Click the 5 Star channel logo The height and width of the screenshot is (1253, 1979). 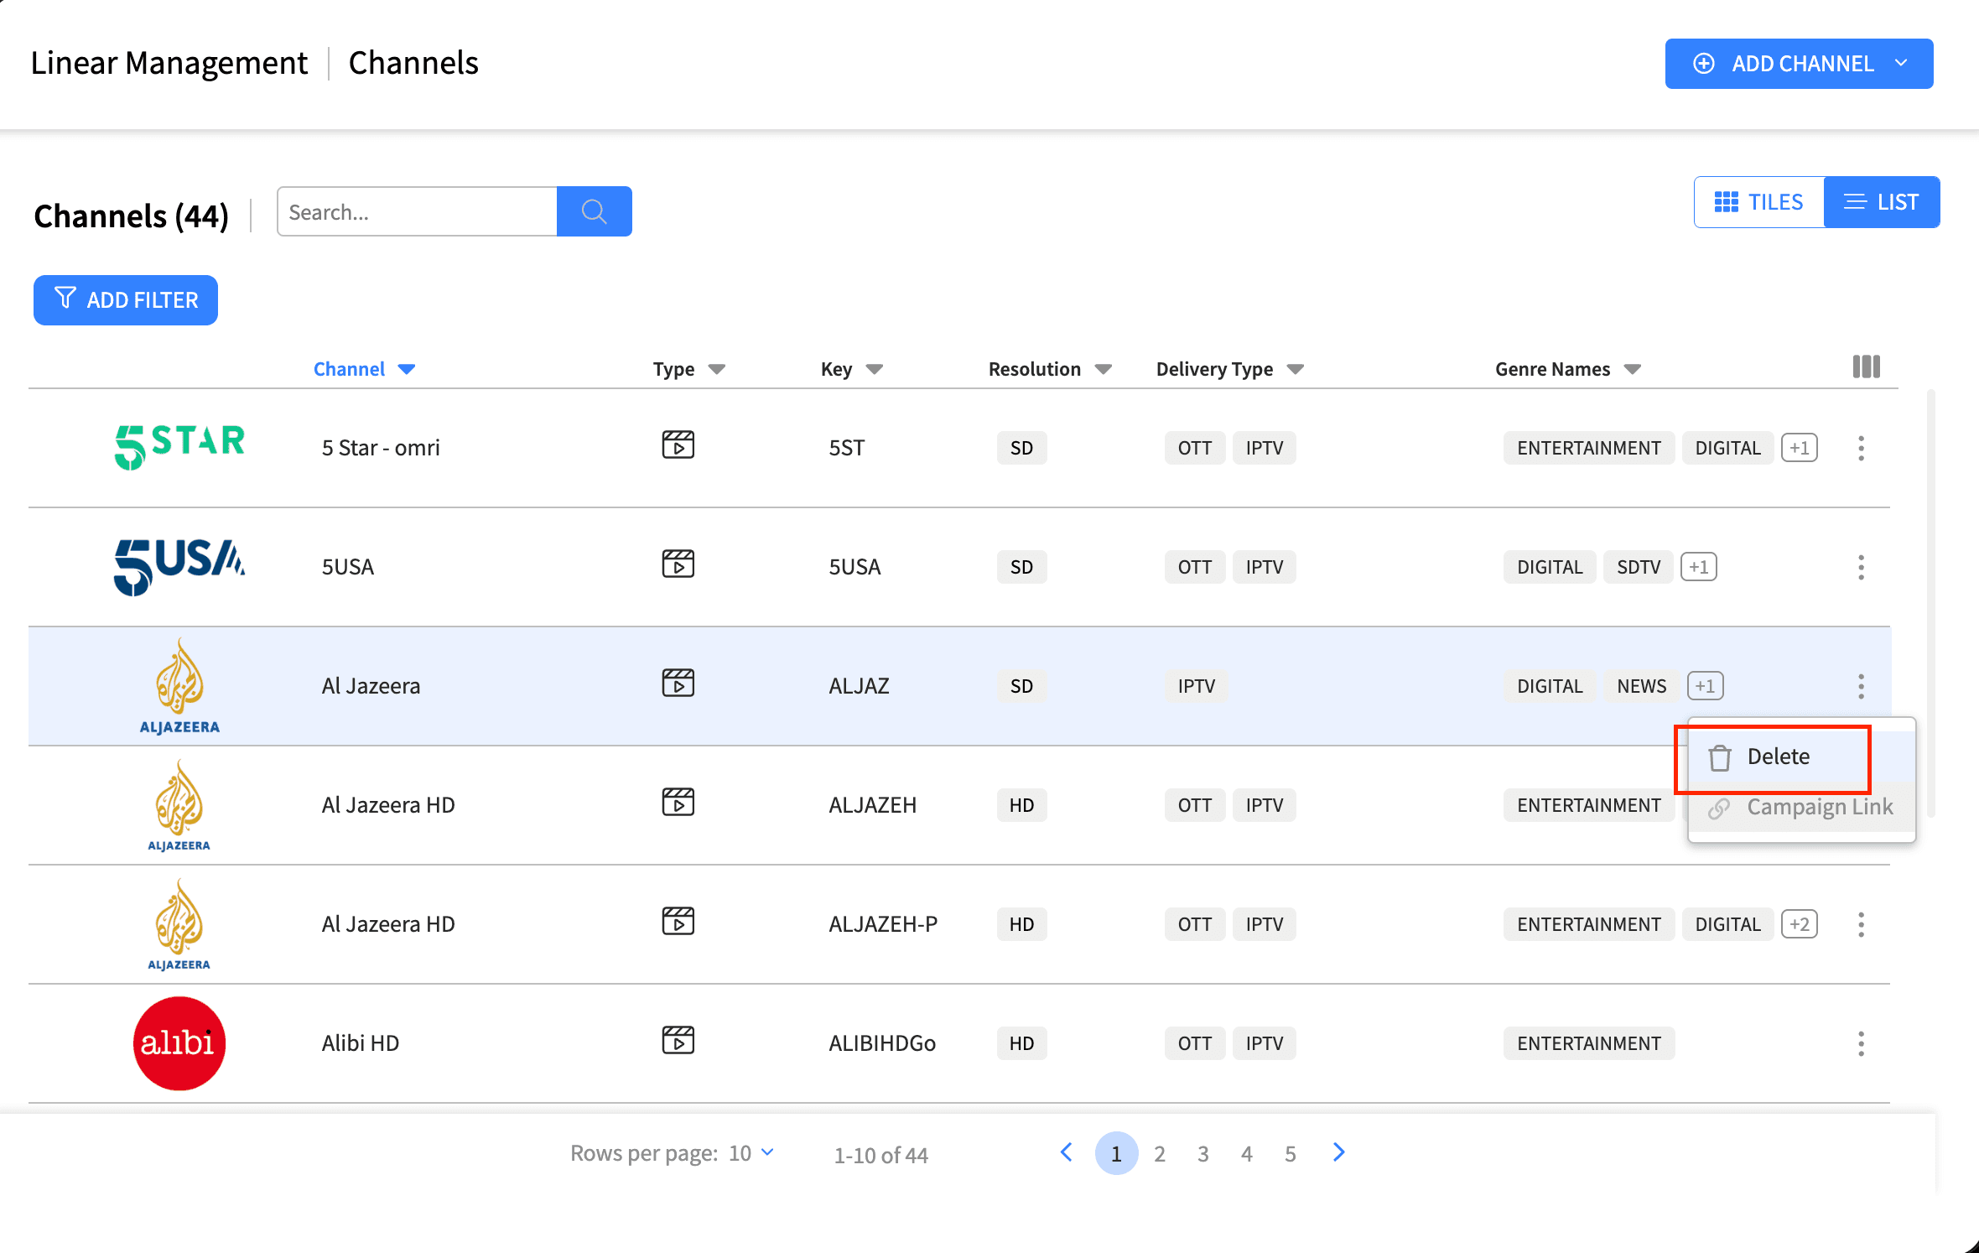point(179,447)
